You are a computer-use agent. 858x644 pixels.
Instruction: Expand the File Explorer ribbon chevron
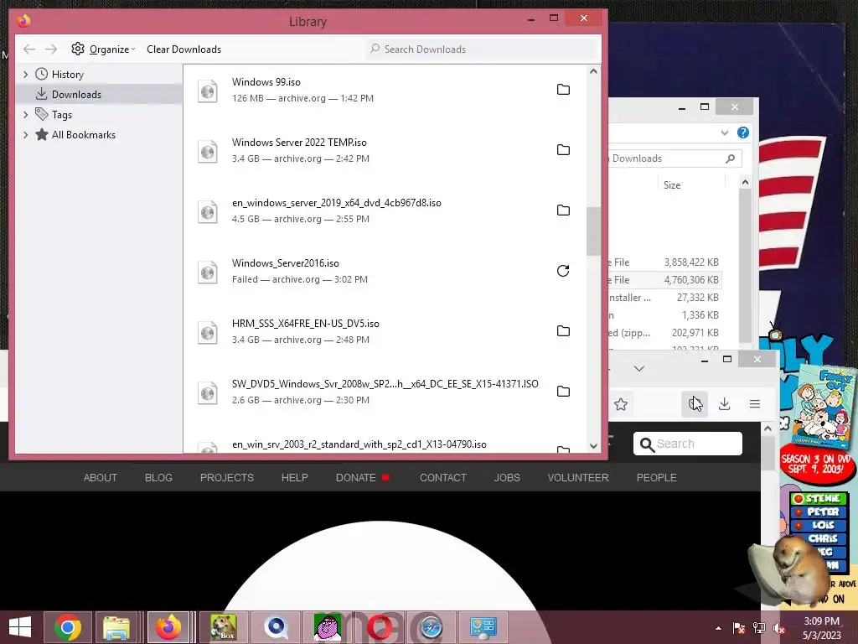point(725,132)
